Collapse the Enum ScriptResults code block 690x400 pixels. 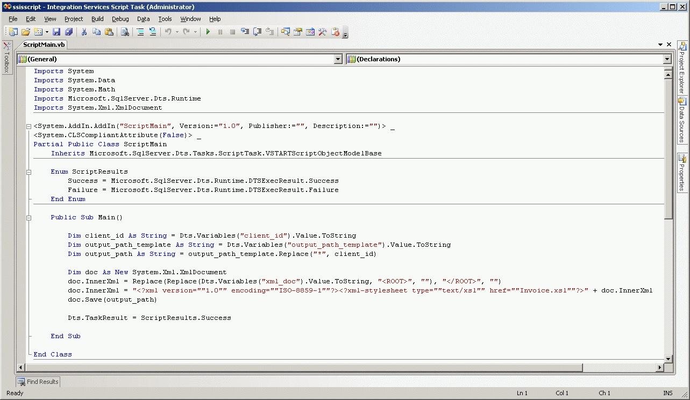[x=29, y=172]
